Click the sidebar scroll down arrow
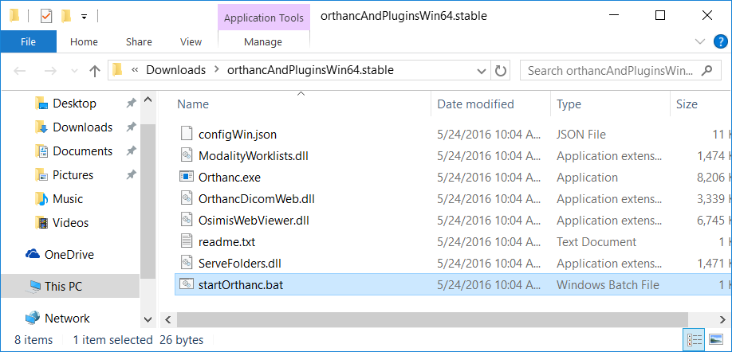The image size is (732, 352). point(148,320)
